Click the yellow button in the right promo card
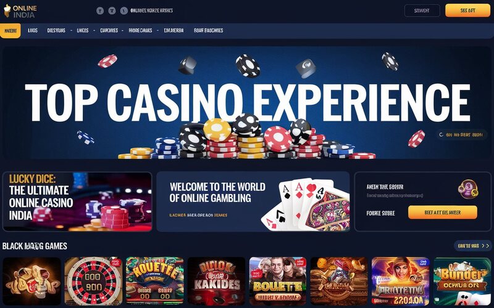Viewport: 494px width, 308px height. 442,213
